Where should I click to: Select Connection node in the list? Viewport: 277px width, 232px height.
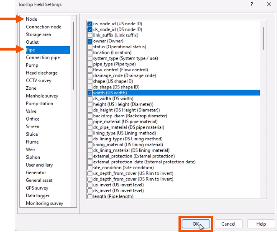tap(44, 27)
